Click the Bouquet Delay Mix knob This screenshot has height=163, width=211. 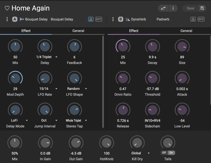point(15,47)
